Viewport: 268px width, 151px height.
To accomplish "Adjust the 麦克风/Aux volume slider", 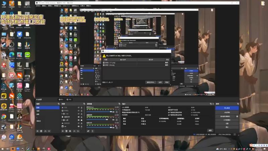I will 99,112.
